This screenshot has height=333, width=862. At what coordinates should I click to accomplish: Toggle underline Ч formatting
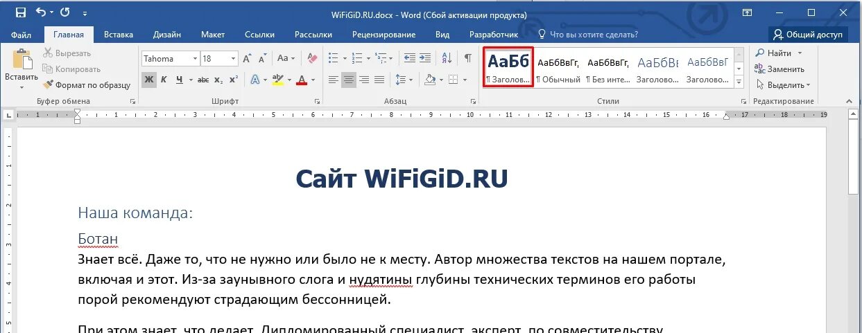(x=180, y=80)
